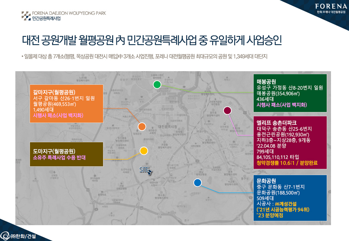
Task: Click the '도마지구(월평공원)' box heading
Action: click(54, 151)
